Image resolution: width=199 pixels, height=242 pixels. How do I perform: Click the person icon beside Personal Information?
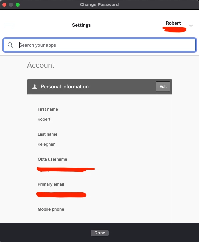click(x=35, y=87)
